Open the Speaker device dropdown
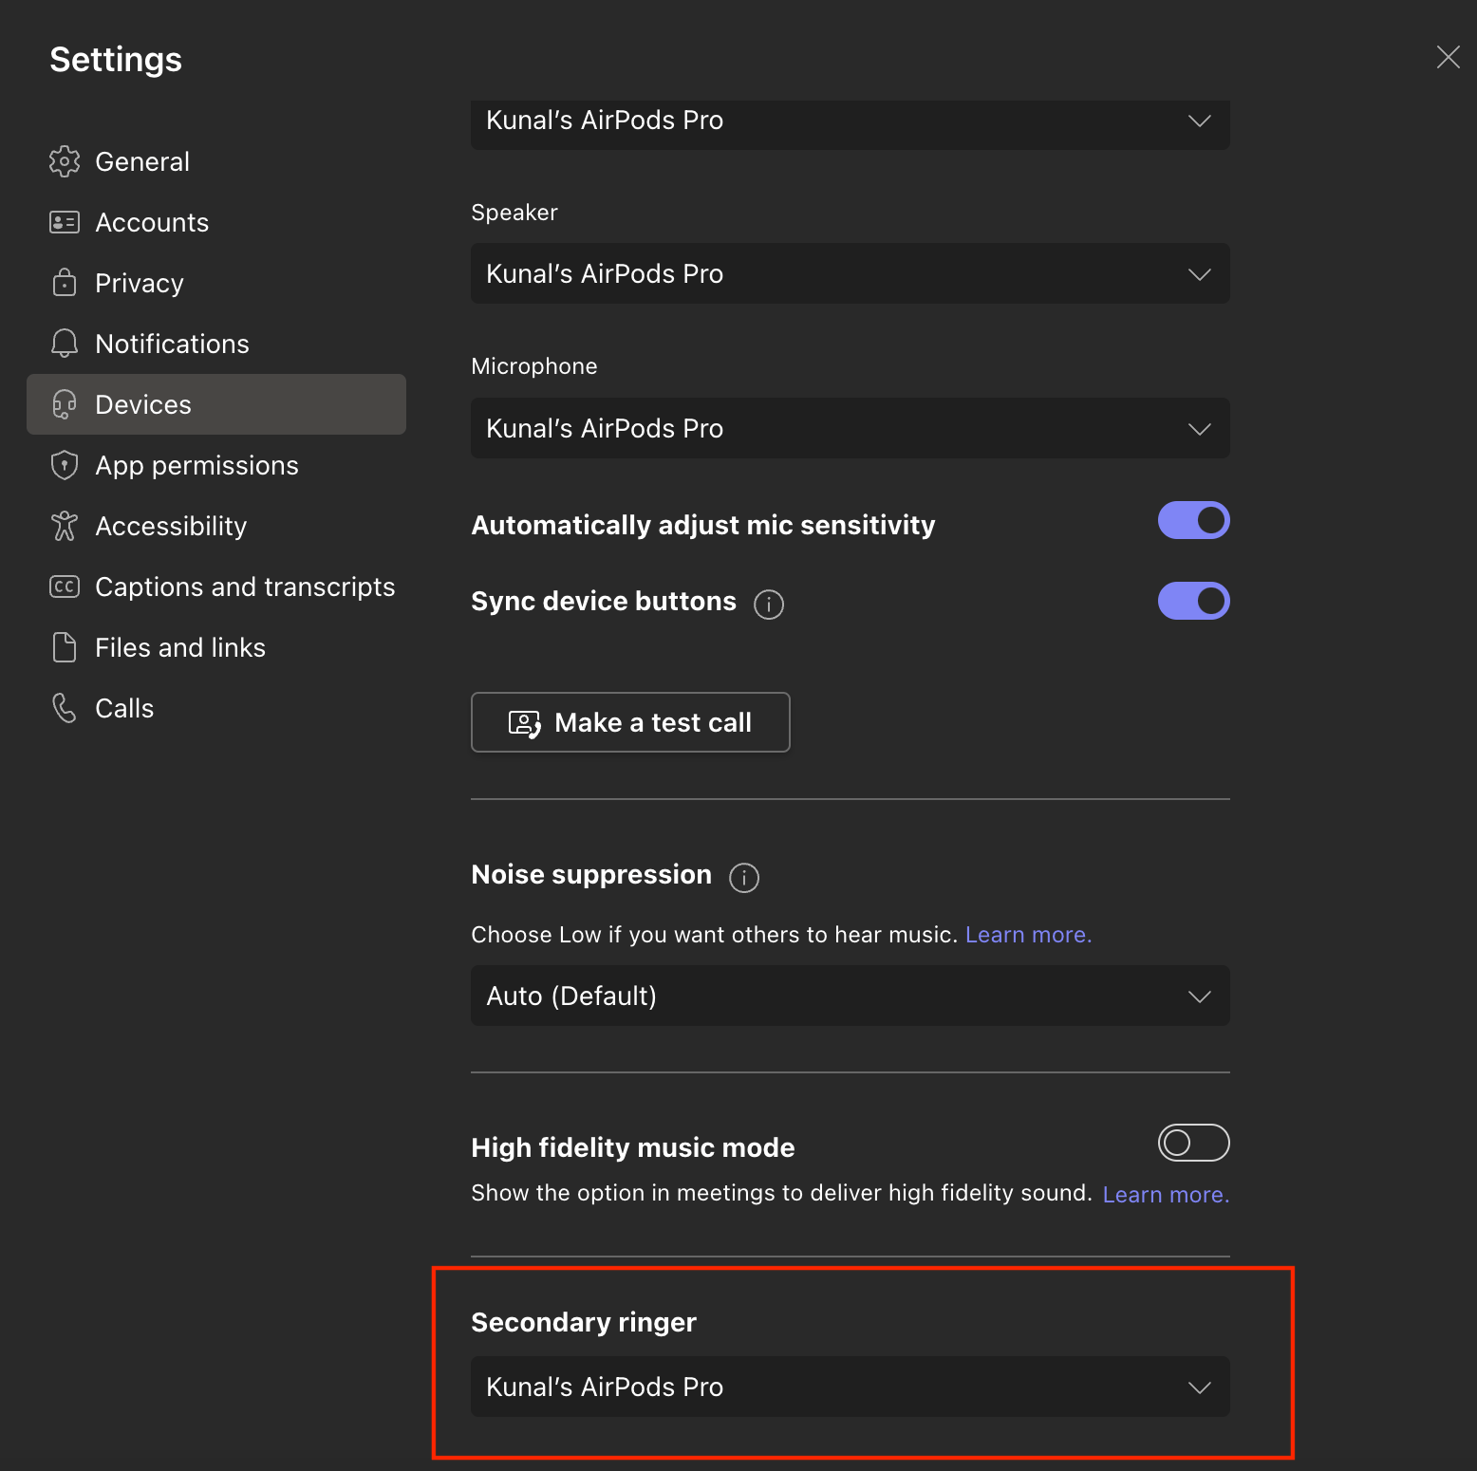This screenshot has height=1471, width=1477. coord(851,273)
